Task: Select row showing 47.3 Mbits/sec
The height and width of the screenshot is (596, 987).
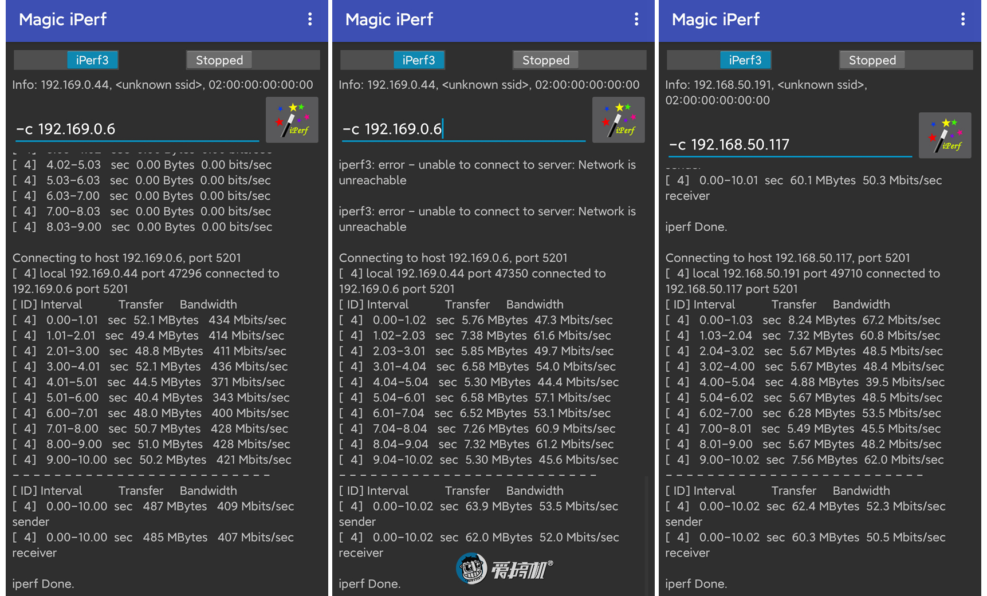Action: [476, 320]
